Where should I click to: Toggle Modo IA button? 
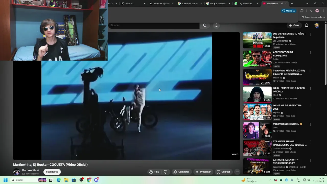(288, 11)
